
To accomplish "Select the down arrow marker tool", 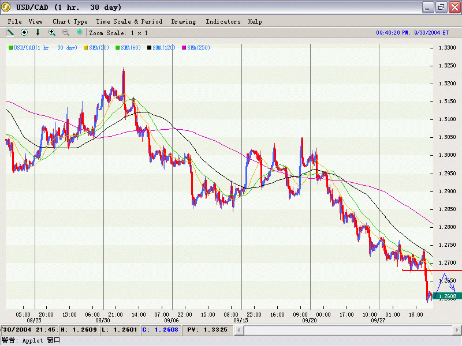I will click(x=38, y=32).
